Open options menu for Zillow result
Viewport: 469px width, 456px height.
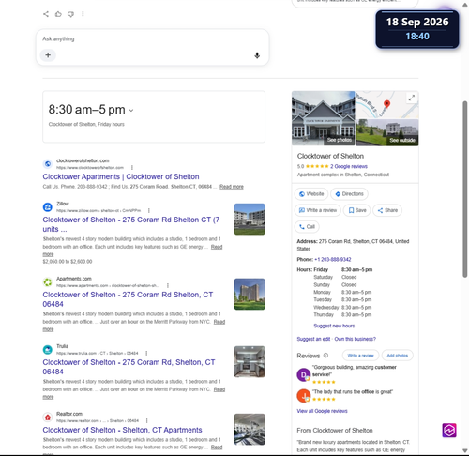pyautogui.click(x=149, y=210)
